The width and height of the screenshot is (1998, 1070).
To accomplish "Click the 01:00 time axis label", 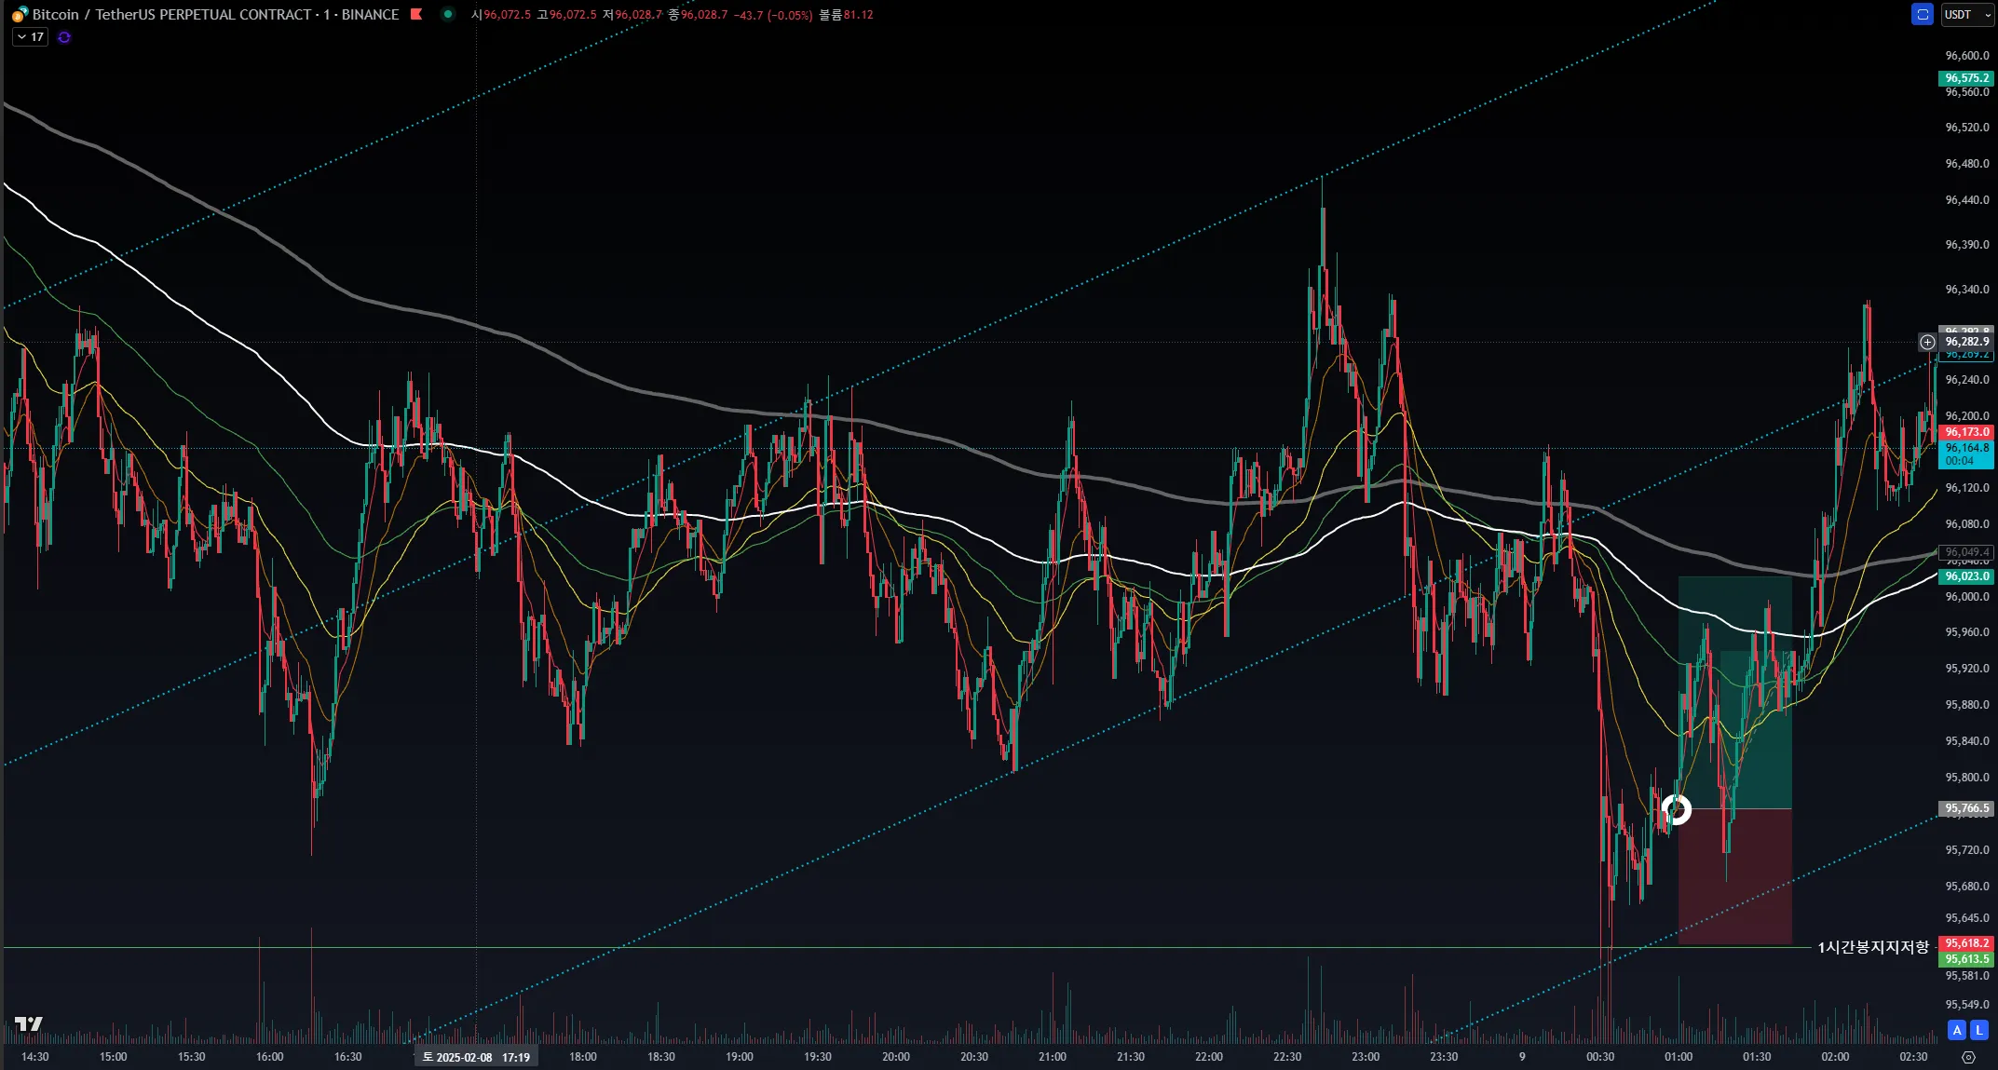I will point(1679,1057).
